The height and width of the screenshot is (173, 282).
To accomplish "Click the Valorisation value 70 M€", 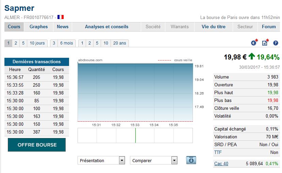I will 272,137.
